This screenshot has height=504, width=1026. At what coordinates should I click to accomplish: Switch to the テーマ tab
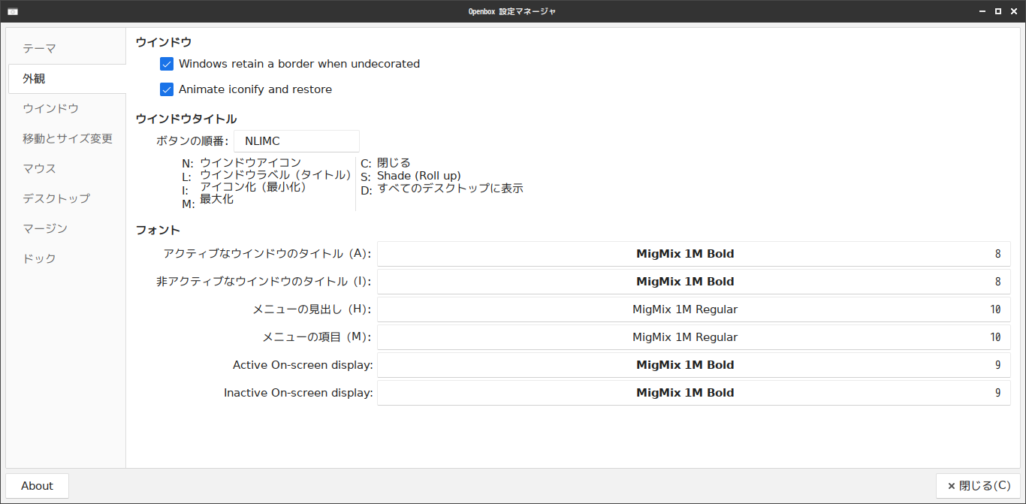[66, 49]
